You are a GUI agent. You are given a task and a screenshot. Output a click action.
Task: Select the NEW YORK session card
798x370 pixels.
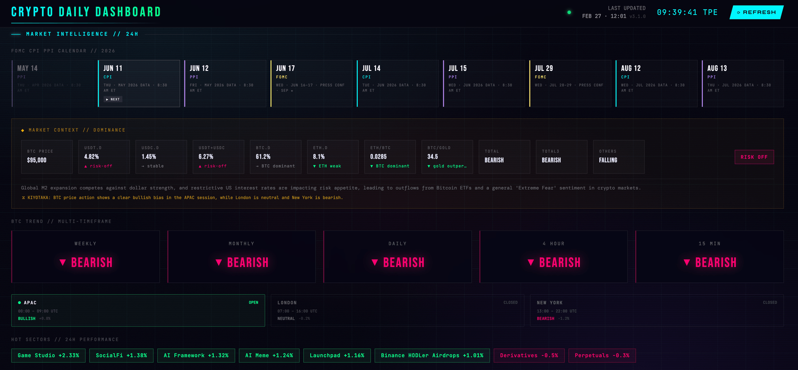point(657,311)
